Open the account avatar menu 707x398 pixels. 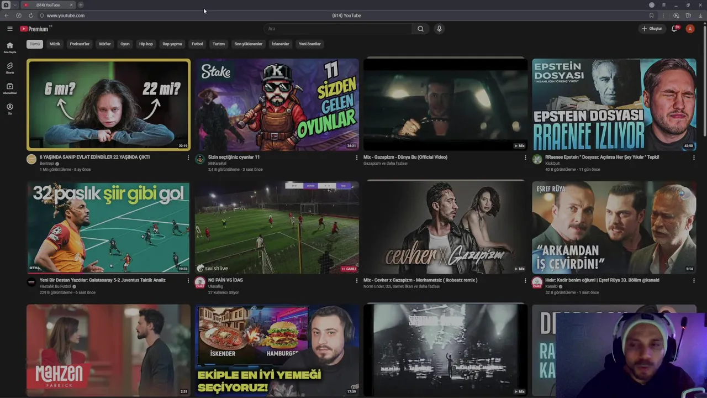pyautogui.click(x=690, y=29)
